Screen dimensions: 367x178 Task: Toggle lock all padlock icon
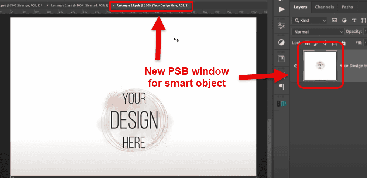click(x=343, y=43)
